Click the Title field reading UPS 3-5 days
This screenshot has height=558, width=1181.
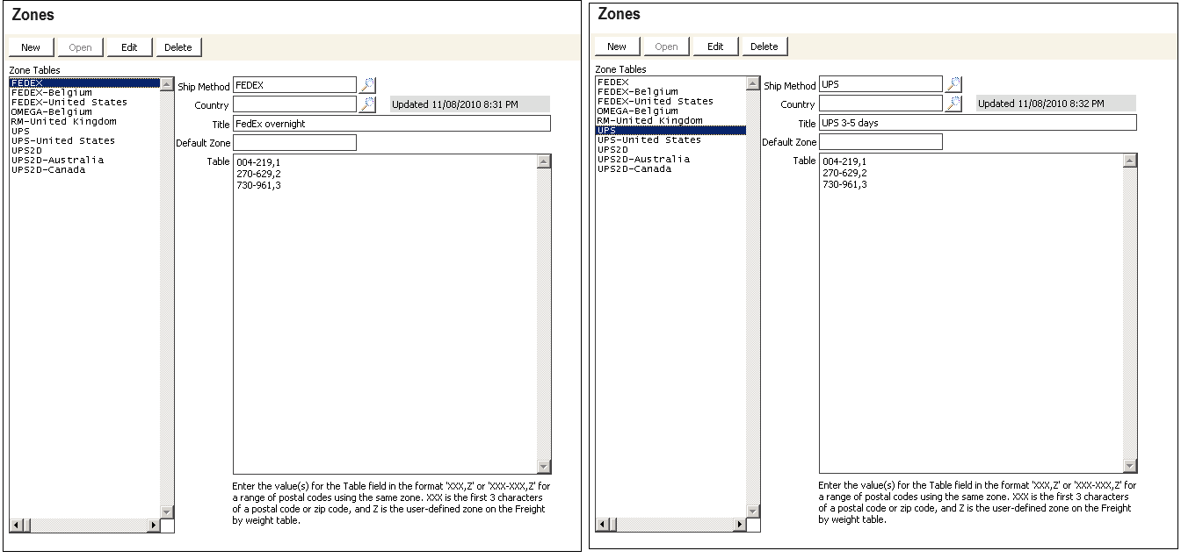(978, 123)
